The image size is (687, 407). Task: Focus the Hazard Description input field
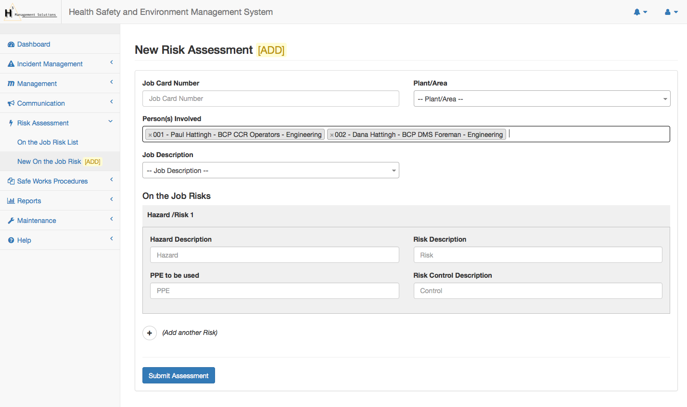274,255
